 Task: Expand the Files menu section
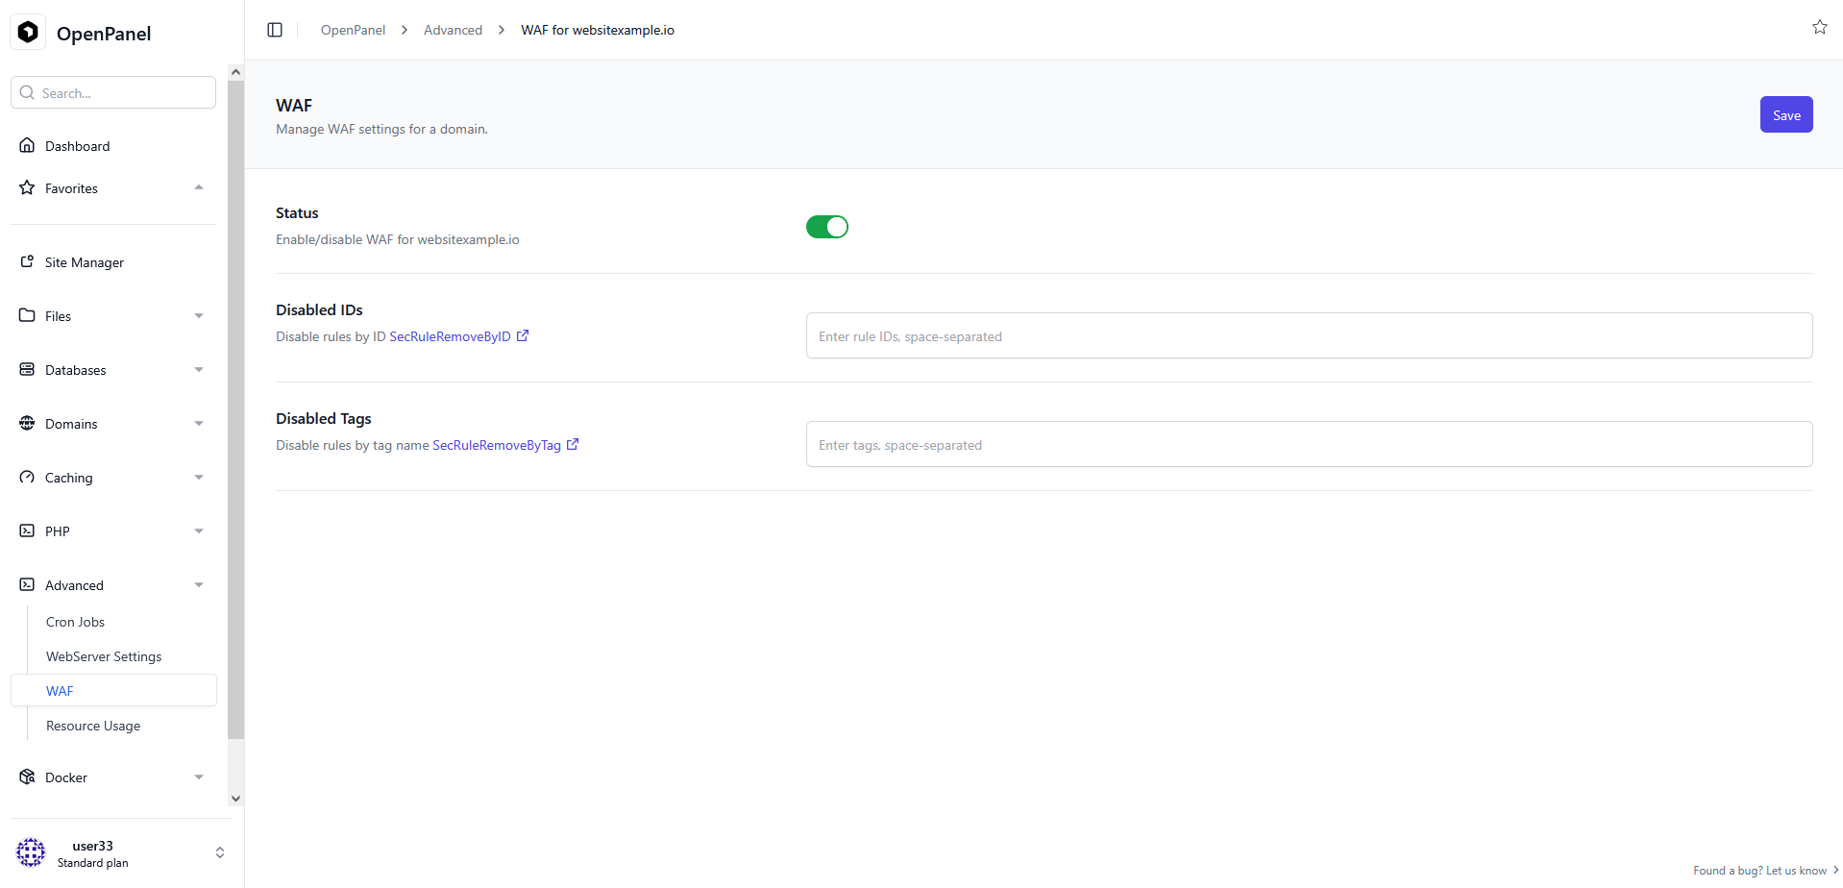tap(199, 316)
